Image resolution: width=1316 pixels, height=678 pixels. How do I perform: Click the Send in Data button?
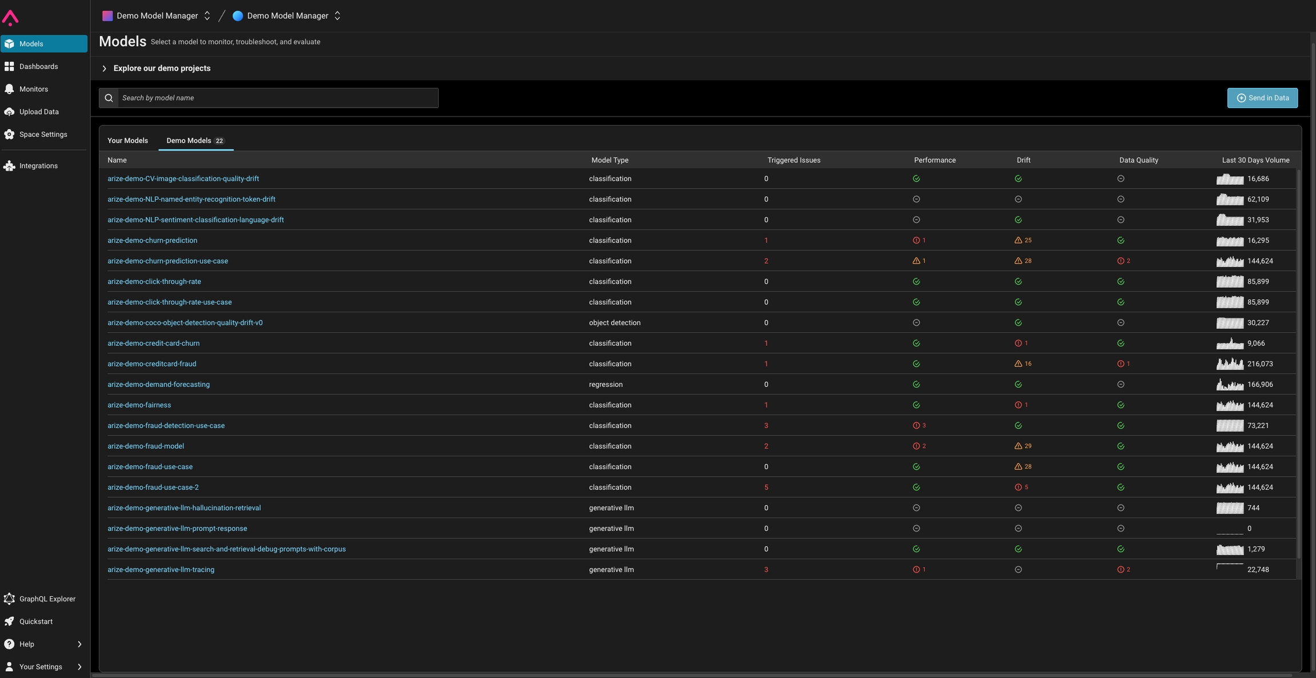coord(1262,98)
